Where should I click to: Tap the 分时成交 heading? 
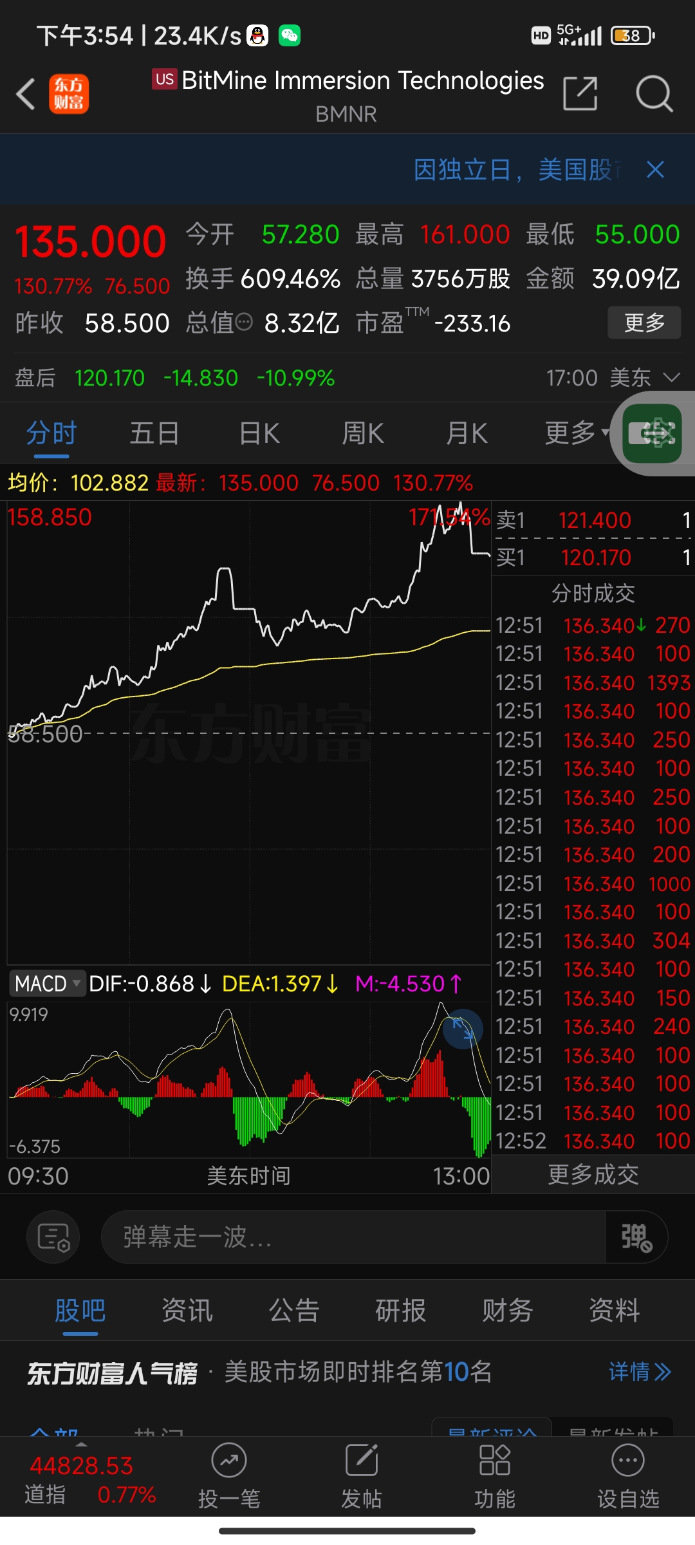pyautogui.click(x=593, y=593)
